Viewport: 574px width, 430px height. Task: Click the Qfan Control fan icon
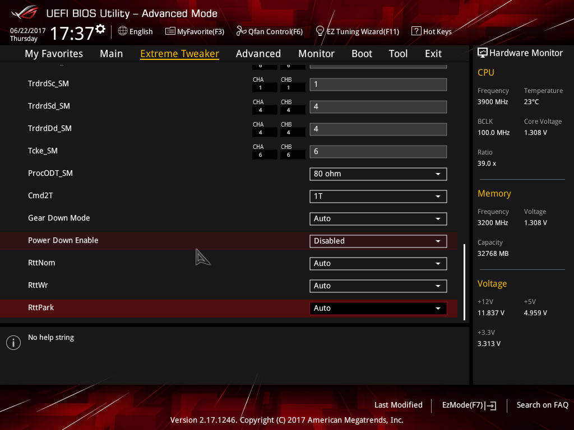pyautogui.click(x=241, y=31)
